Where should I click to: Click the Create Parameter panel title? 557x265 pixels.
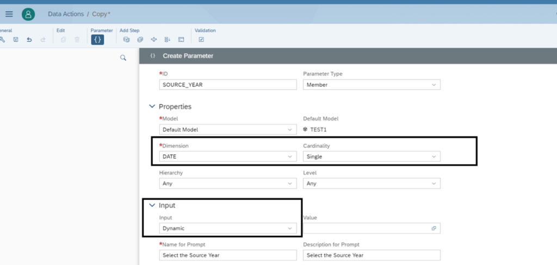pyautogui.click(x=188, y=56)
